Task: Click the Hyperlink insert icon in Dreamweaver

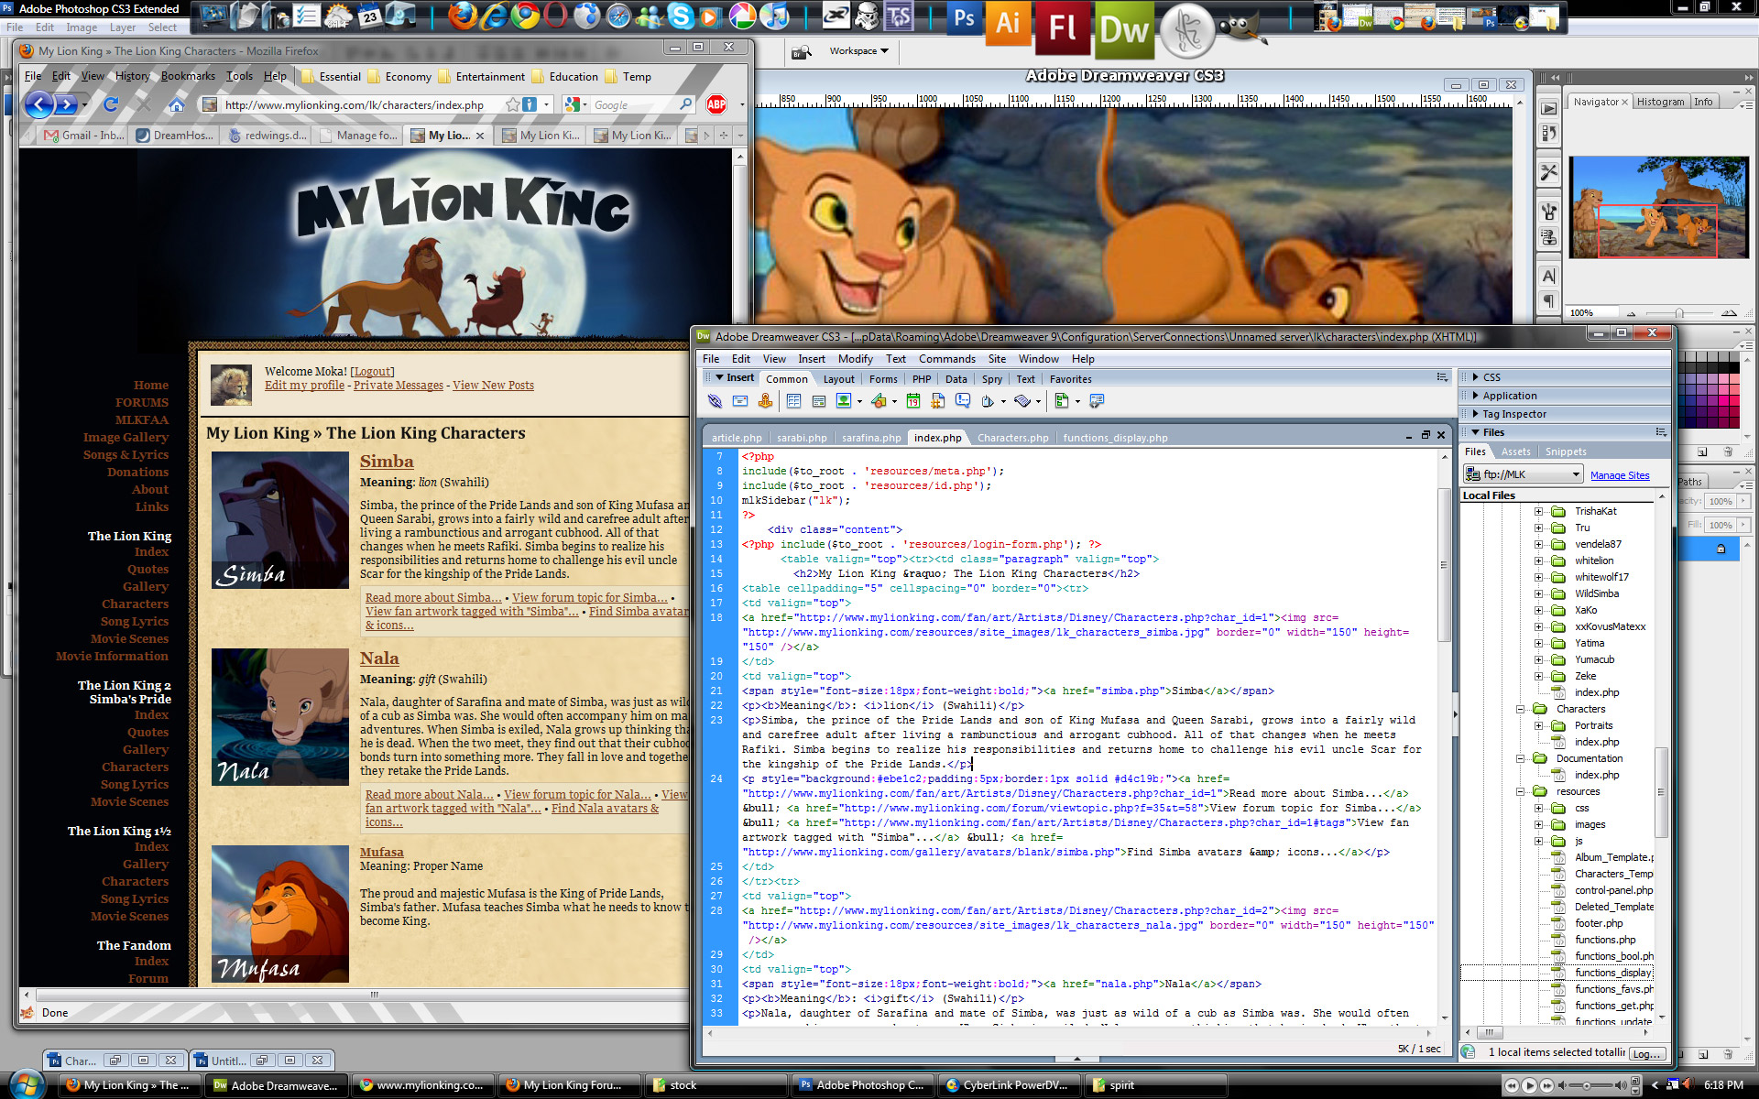Action: pyautogui.click(x=715, y=401)
